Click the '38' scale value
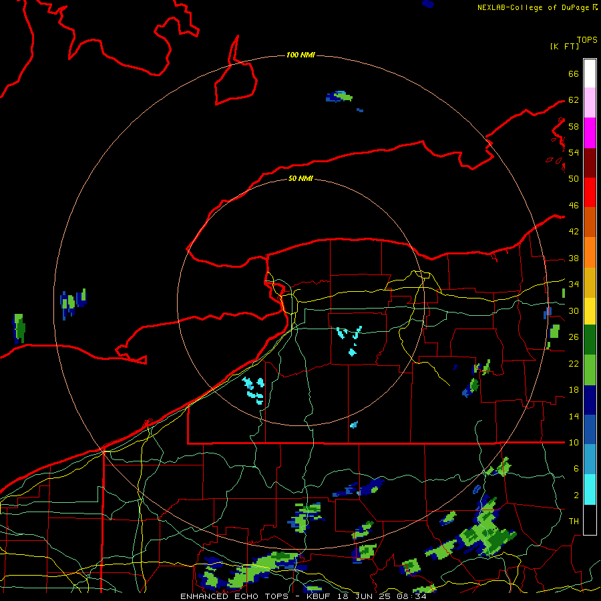Image resolution: width=601 pixels, height=601 pixels. (574, 258)
